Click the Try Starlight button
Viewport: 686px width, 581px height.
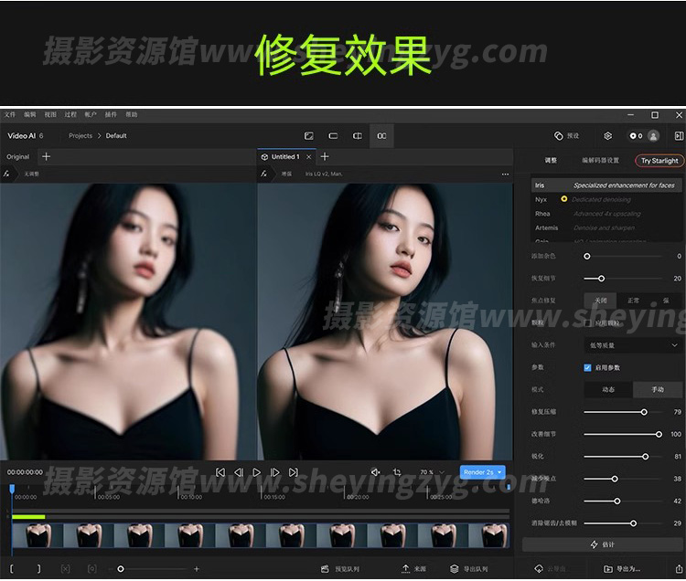[x=659, y=161]
